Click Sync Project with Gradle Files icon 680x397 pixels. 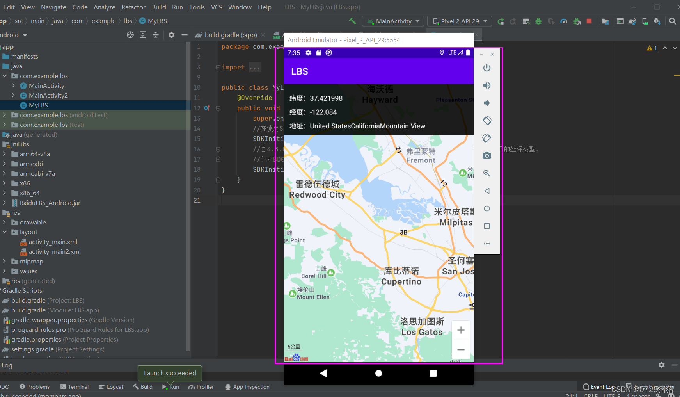632,21
